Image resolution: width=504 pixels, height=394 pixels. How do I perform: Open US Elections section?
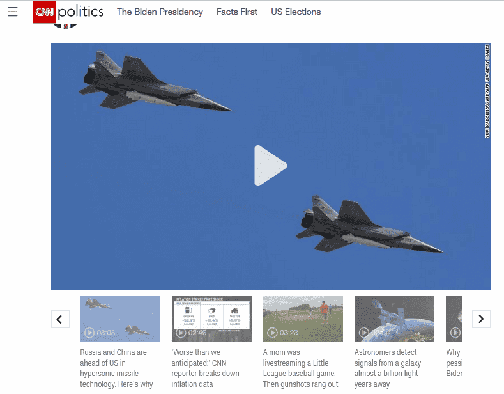(296, 12)
